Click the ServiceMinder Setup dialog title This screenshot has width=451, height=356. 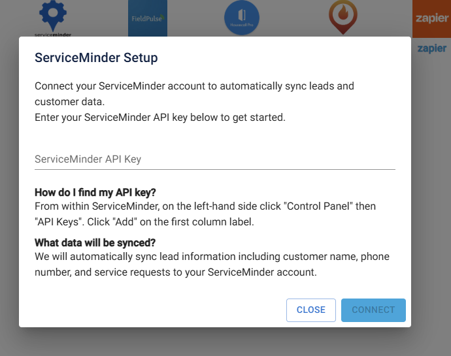point(96,58)
